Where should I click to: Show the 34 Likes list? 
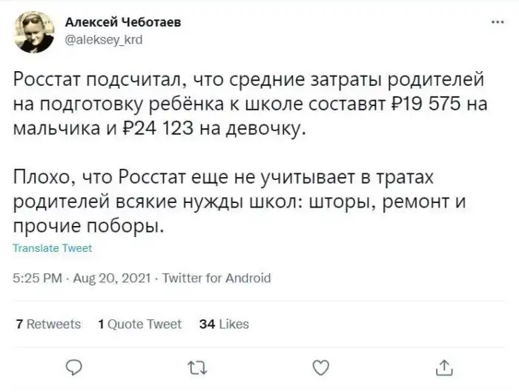[225, 324]
